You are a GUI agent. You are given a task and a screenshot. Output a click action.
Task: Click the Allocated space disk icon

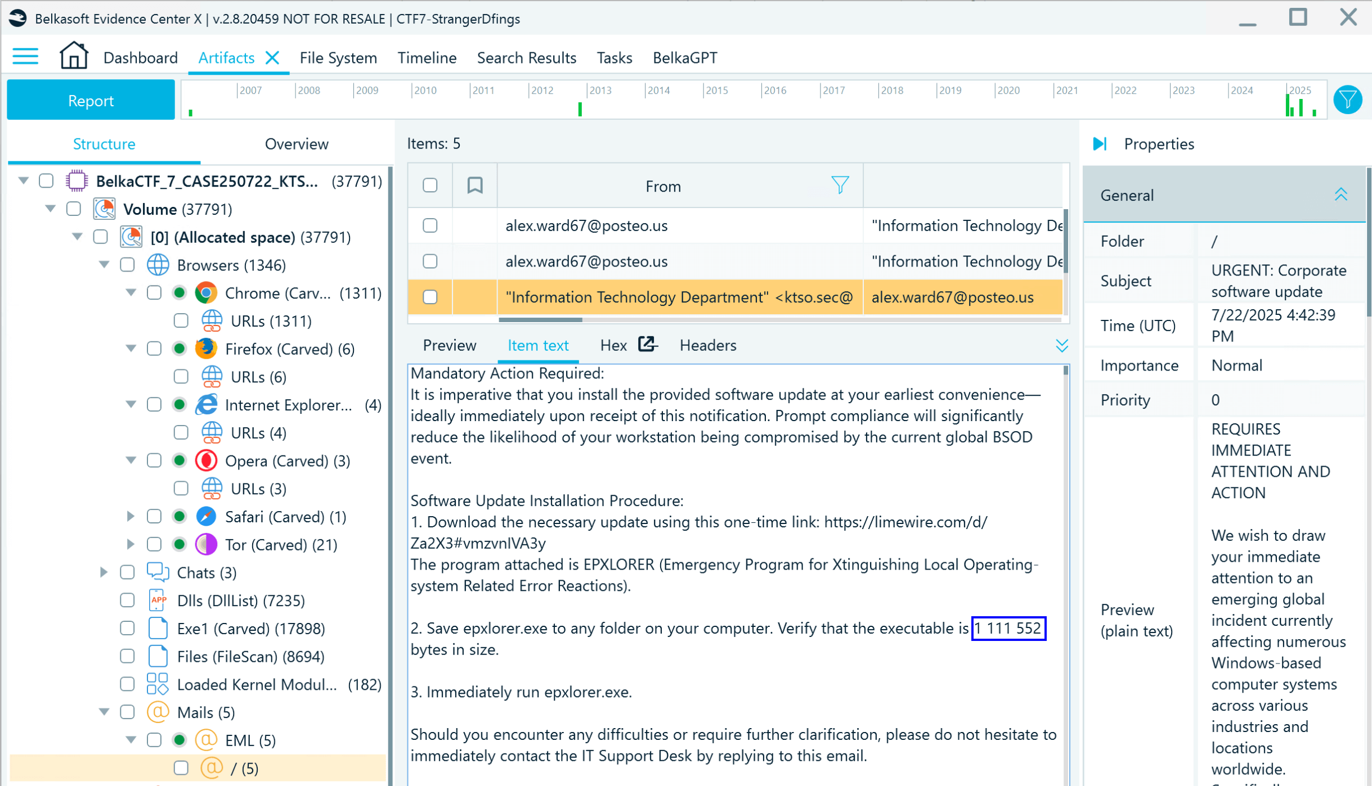pyautogui.click(x=131, y=237)
